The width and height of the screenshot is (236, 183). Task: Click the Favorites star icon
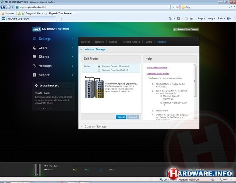(x=3, y=13)
